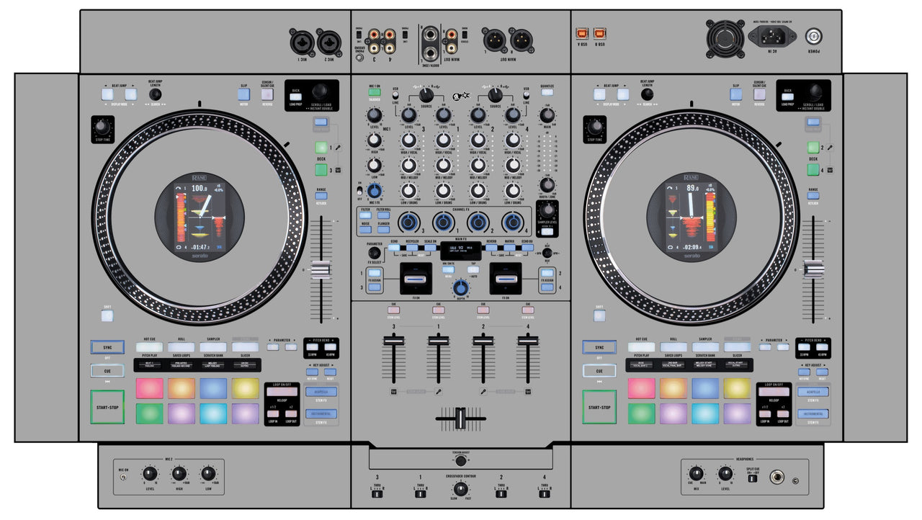Screen dimensions: 922x520
Task: Select deck 2 button on the right deck
Action: (813, 148)
